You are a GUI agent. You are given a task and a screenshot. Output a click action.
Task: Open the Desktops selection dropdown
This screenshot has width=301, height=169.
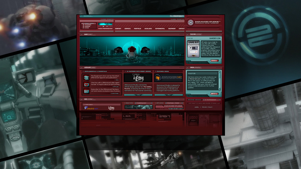143,103
